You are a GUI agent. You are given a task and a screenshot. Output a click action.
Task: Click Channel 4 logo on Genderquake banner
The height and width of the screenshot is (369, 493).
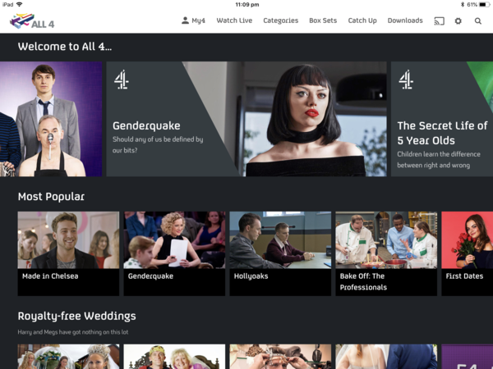point(122,80)
